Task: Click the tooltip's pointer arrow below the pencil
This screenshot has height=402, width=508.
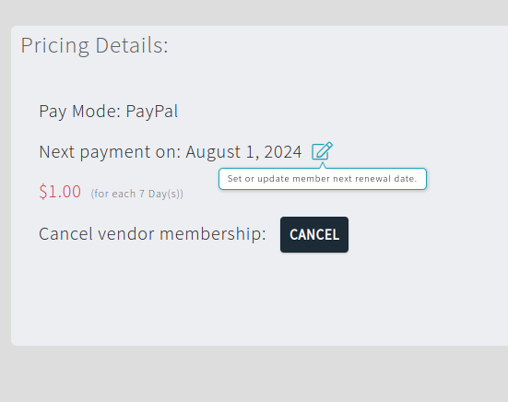Action: tap(323, 166)
